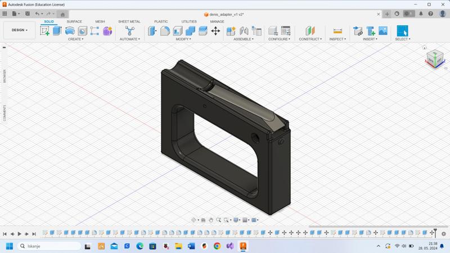
Task: Open timeline settings gear
Action: (x=444, y=234)
